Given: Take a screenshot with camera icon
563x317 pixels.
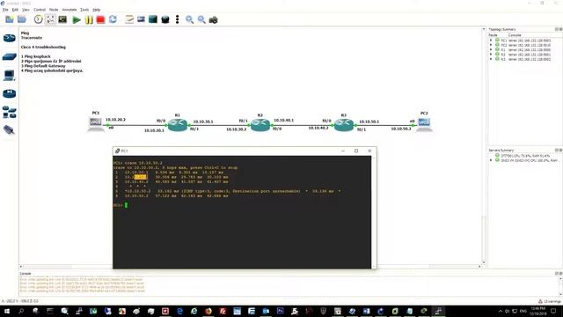Looking at the screenshot, I should point(213,20).
